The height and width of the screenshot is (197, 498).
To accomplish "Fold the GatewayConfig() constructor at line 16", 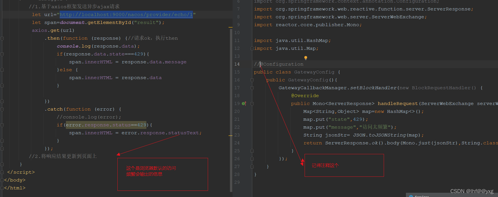I will pyautogui.click(x=252, y=80).
